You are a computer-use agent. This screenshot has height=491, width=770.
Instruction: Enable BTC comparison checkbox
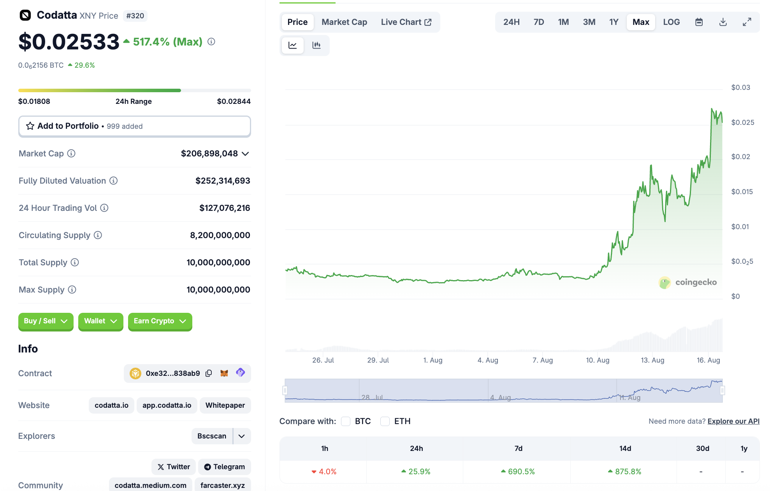coord(346,421)
